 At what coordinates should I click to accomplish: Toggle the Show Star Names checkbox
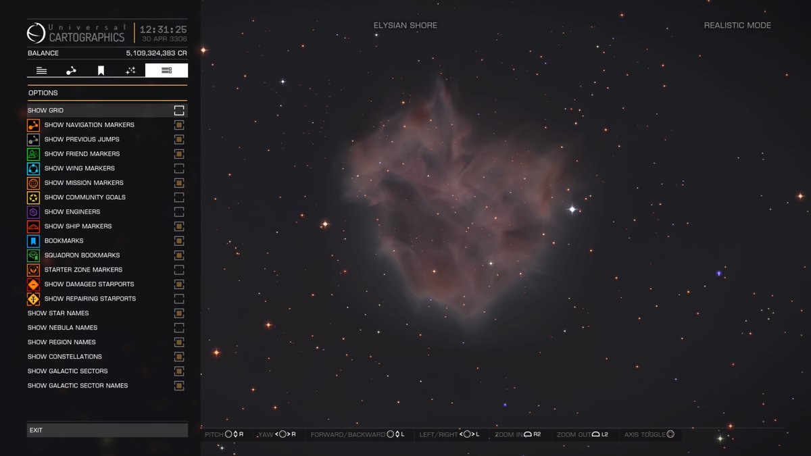pos(179,313)
